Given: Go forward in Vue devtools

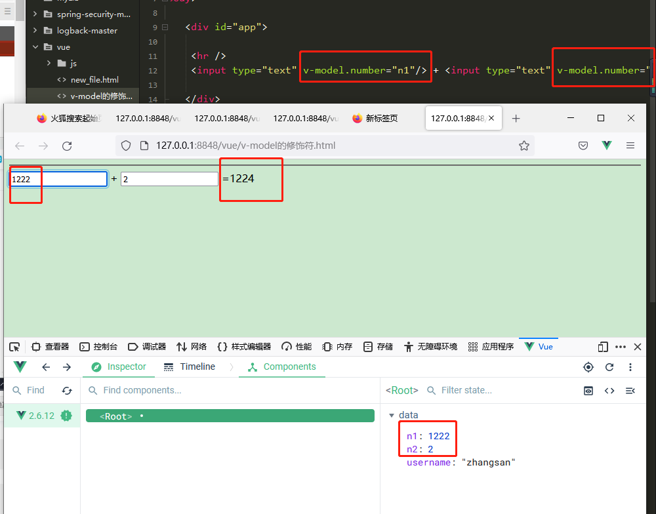Looking at the screenshot, I should [x=67, y=367].
